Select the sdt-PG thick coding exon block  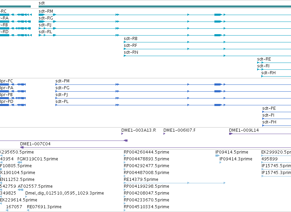point(218,91)
